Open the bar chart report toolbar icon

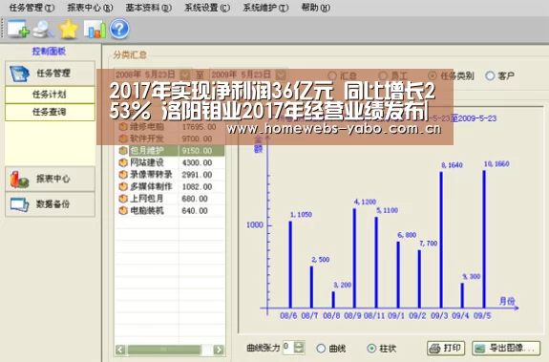click(95, 30)
